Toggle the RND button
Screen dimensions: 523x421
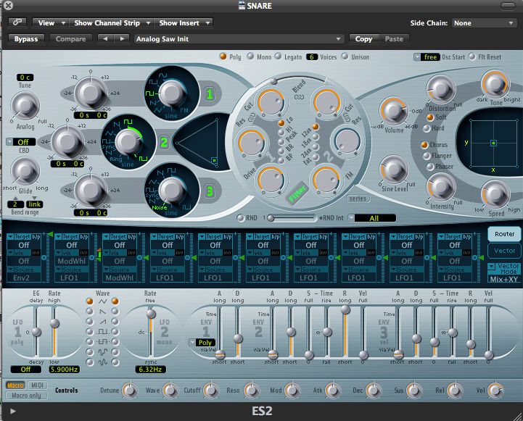coord(240,218)
